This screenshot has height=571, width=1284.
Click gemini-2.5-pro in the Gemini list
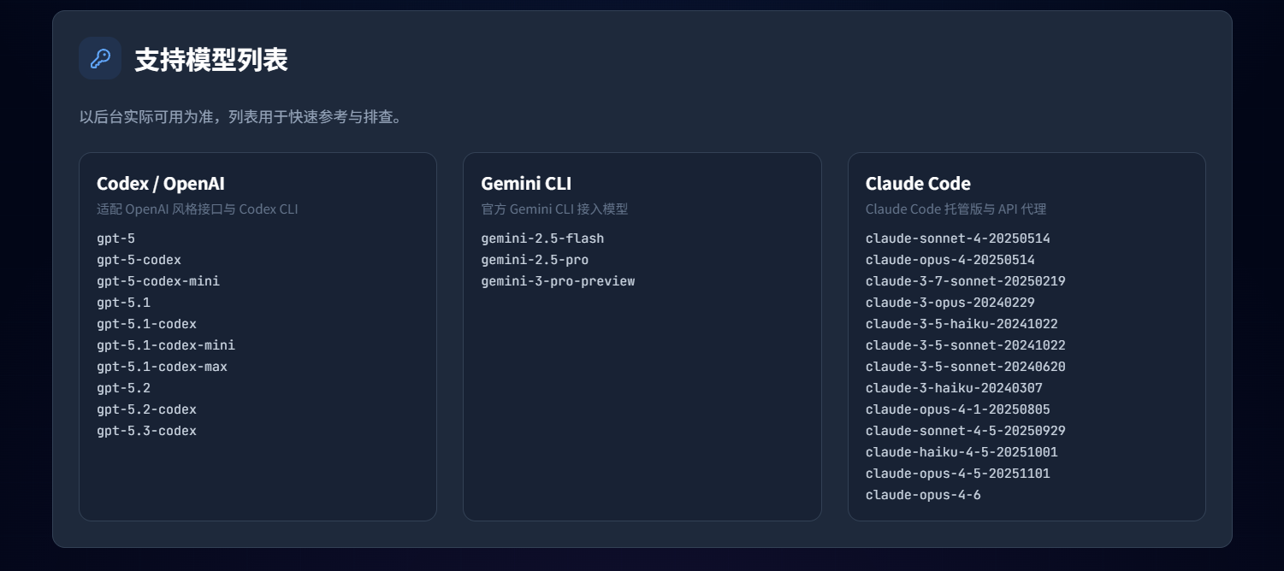pyautogui.click(x=535, y=260)
